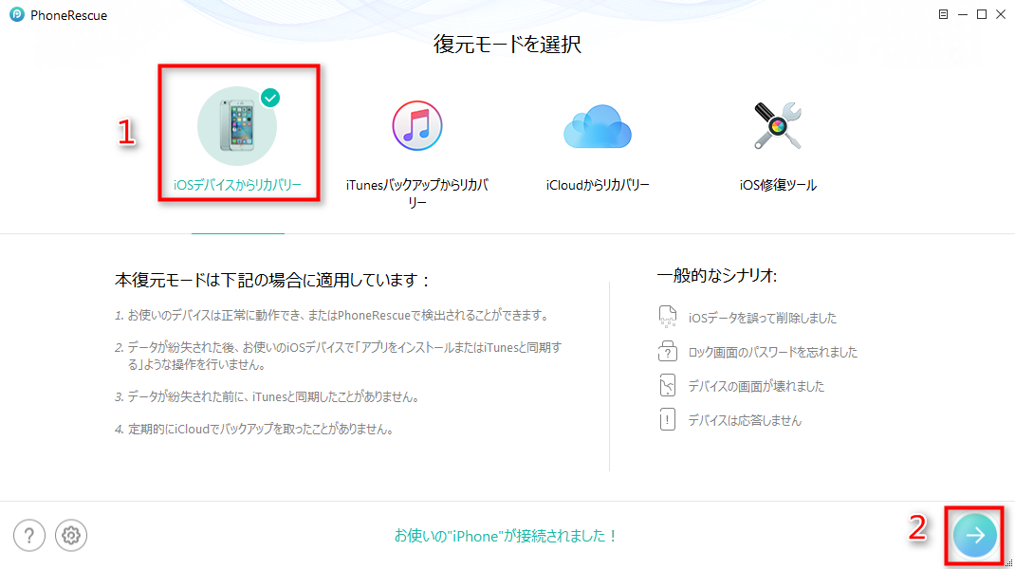Select the iOS device recovery iPhone icon
The image size is (1015, 569).
coord(237,126)
